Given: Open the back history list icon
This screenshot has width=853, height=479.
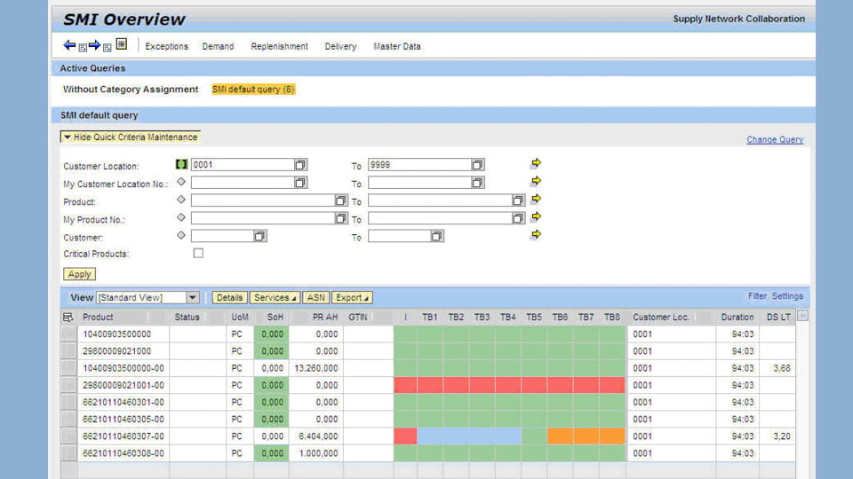Looking at the screenshot, I should tap(82, 48).
